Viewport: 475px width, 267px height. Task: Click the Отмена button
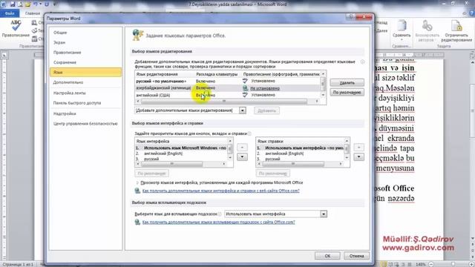[356, 256]
